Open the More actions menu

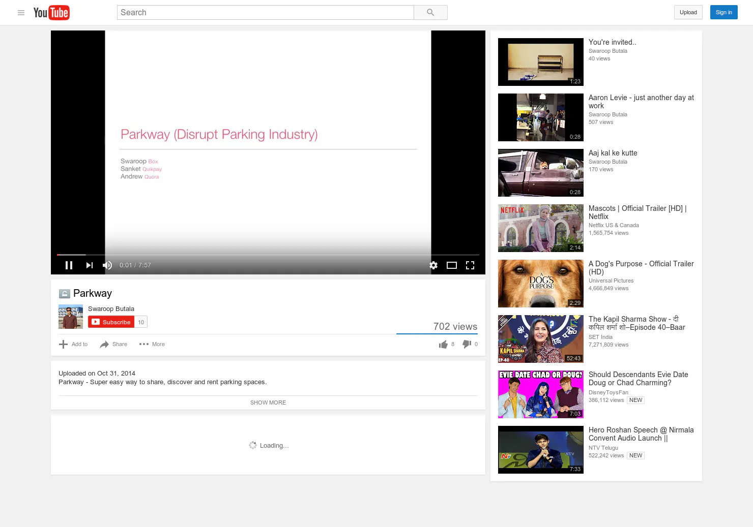[152, 344]
